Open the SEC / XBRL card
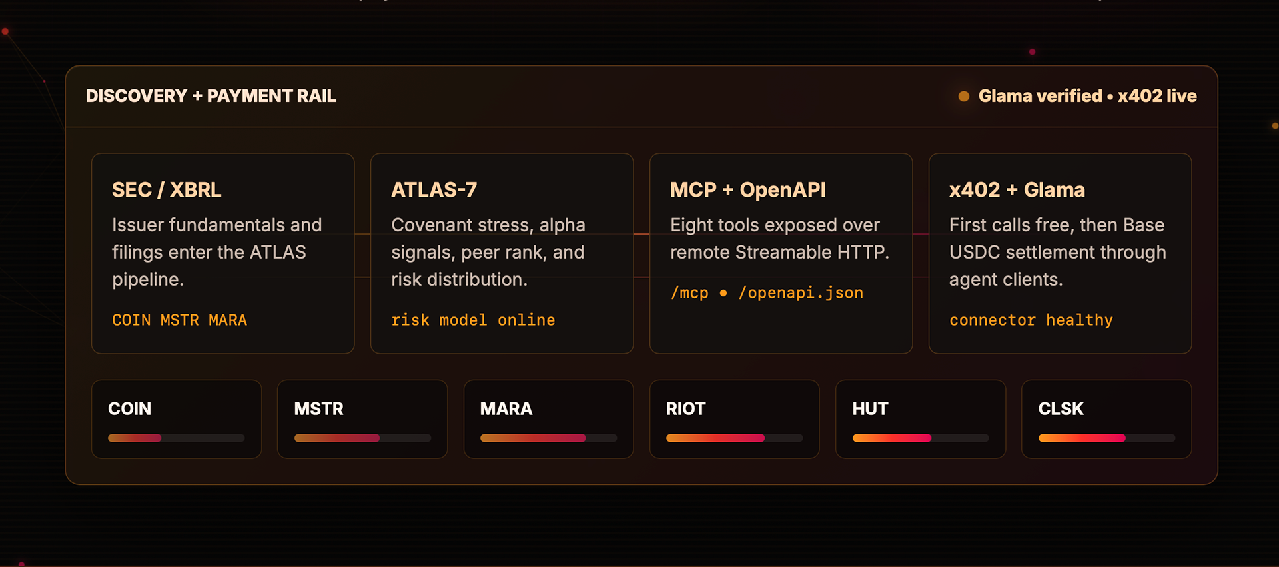1279x567 pixels. (x=222, y=253)
